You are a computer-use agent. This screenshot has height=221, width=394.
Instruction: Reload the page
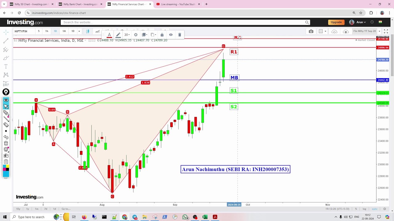click(x=19, y=13)
